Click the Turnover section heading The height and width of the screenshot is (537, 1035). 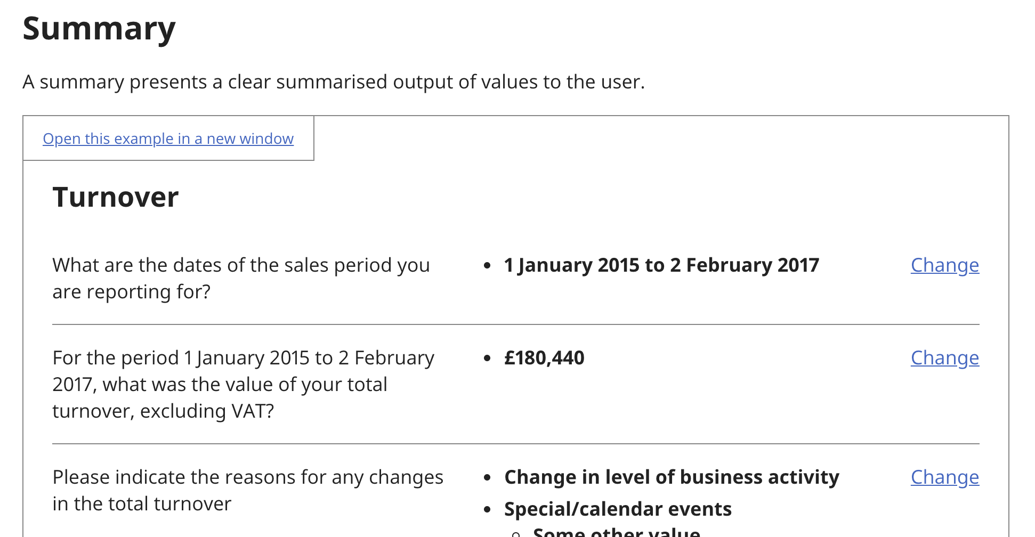pyautogui.click(x=115, y=198)
